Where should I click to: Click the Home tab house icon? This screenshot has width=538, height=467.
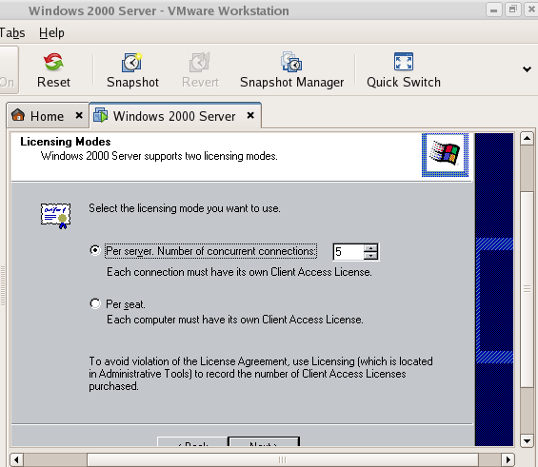(x=18, y=115)
